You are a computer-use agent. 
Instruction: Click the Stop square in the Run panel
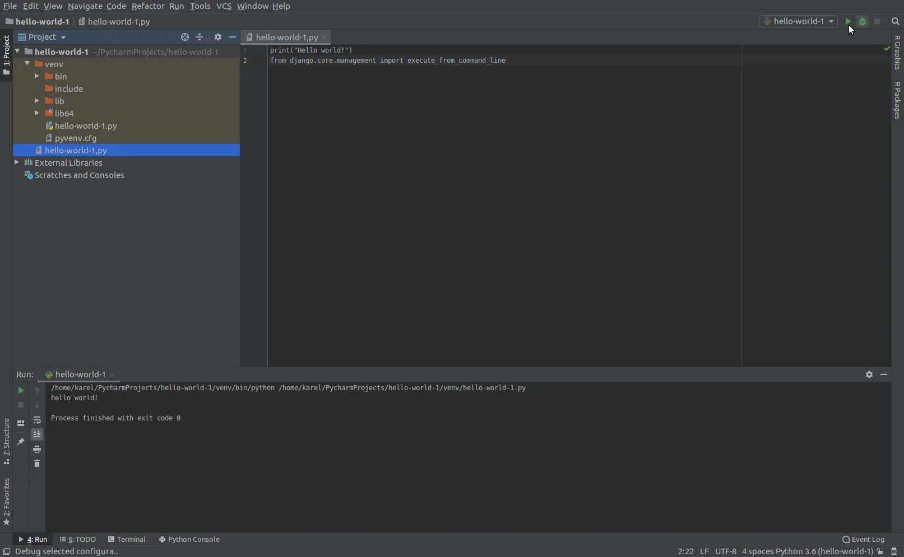[x=21, y=405]
